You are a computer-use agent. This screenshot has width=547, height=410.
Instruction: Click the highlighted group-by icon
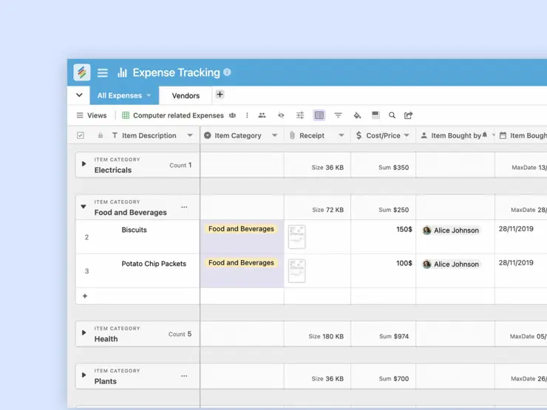click(x=319, y=115)
